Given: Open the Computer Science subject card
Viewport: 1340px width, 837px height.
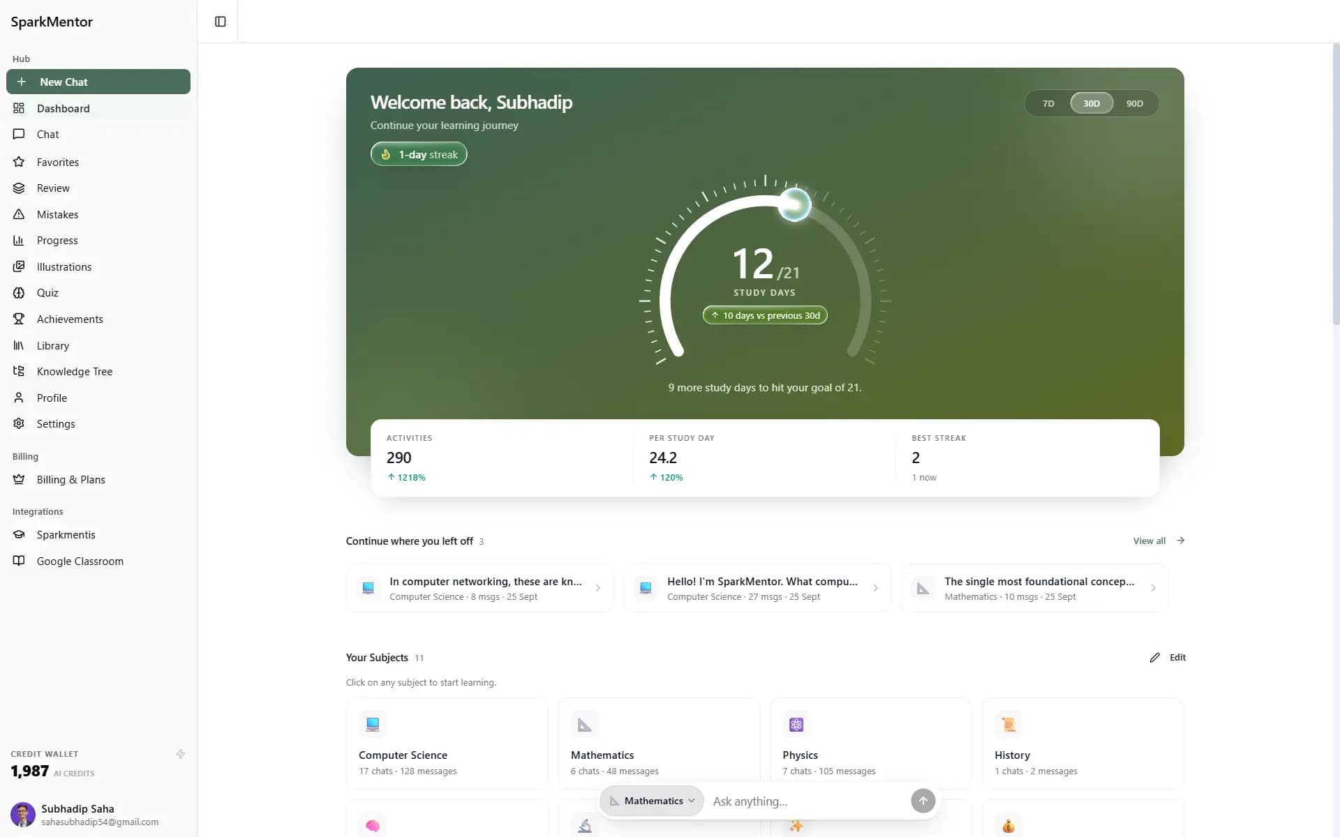Looking at the screenshot, I should point(447,744).
